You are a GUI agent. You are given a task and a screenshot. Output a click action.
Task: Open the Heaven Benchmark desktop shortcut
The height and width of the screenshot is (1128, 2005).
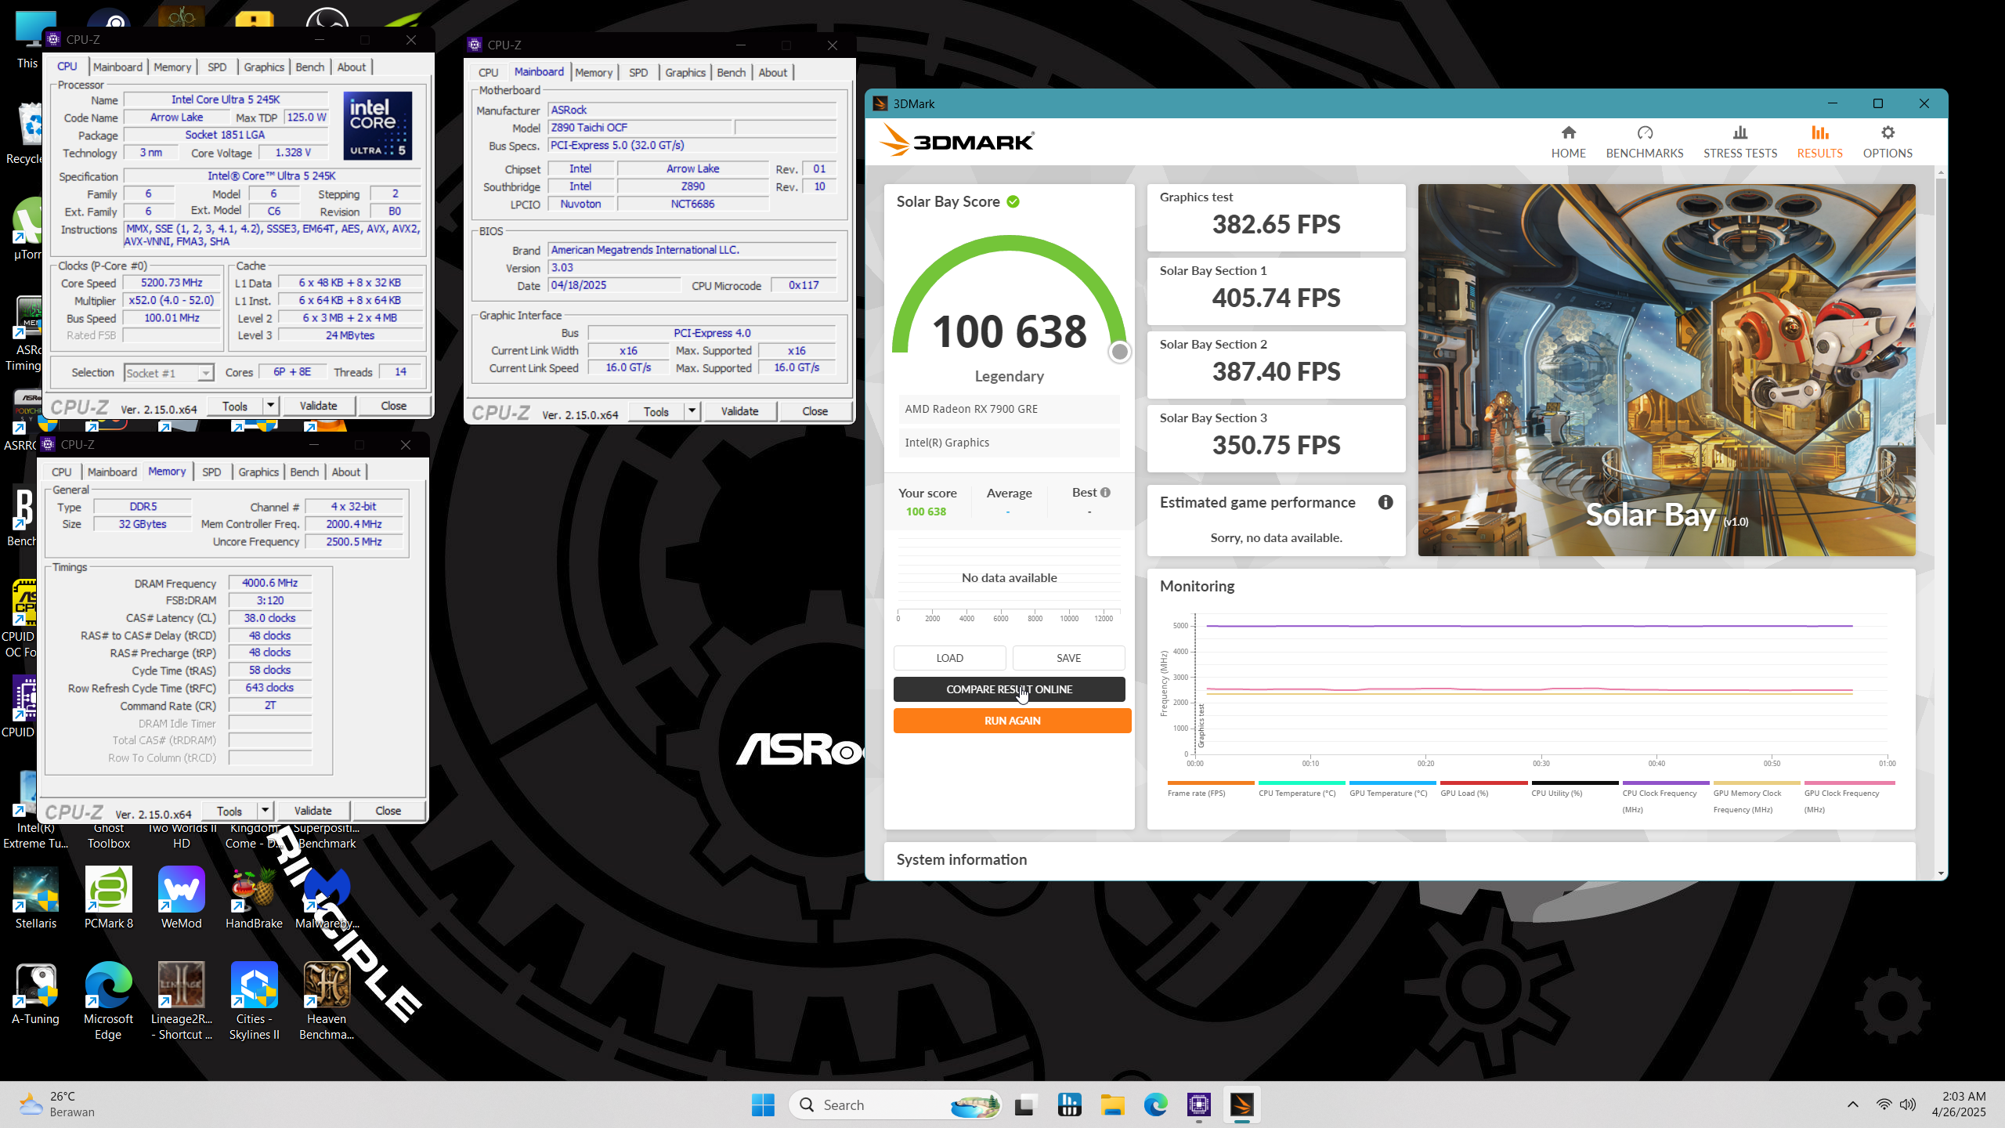(327, 1002)
